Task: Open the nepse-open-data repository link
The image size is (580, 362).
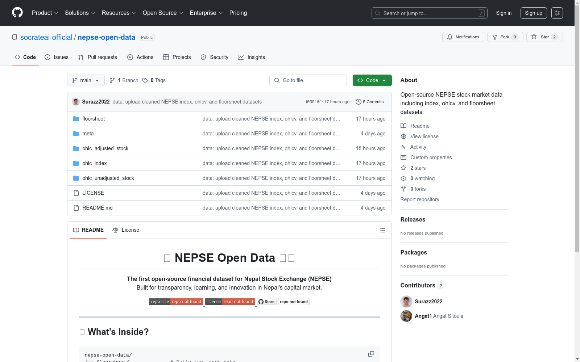Action: pos(106,37)
